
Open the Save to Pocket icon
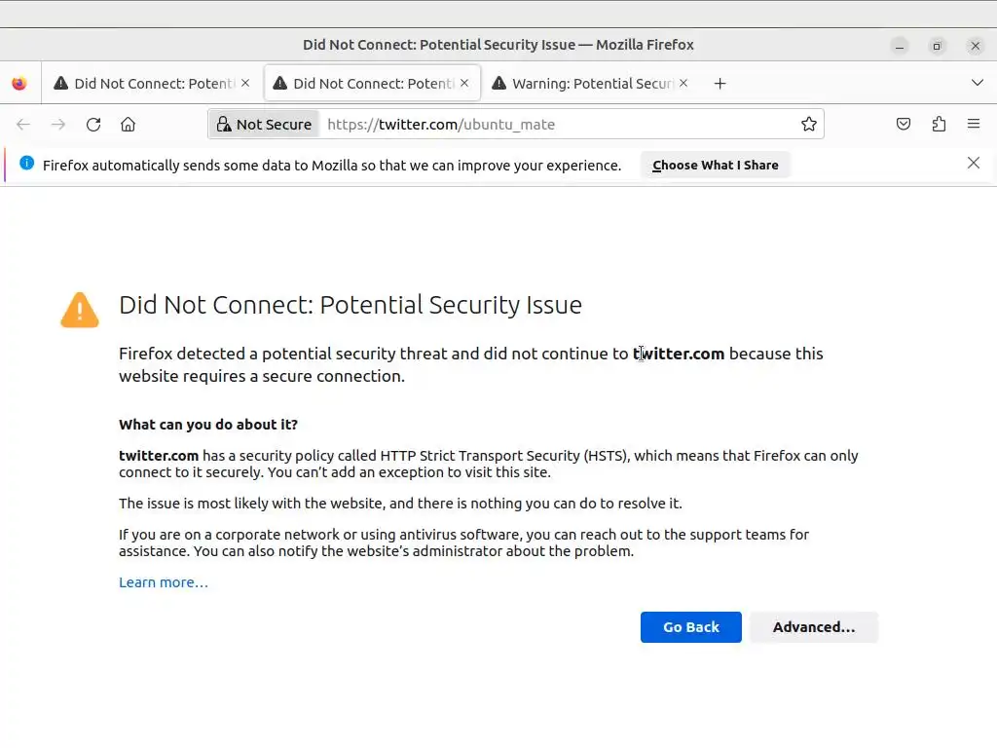coord(904,124)
